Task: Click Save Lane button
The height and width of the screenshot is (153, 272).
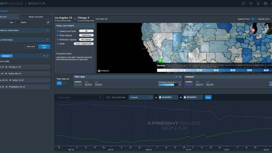Action: click(31, 47)
